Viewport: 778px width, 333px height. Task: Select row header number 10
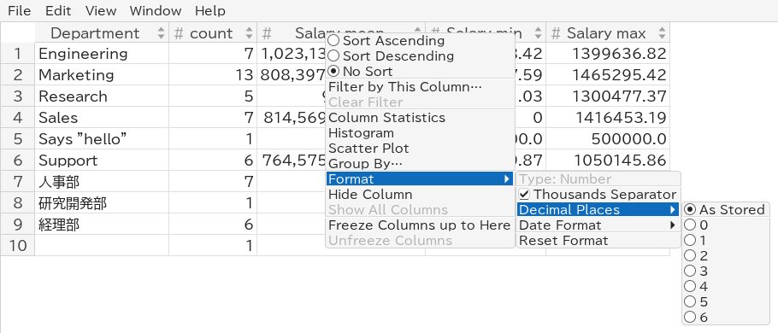(17, 245)
